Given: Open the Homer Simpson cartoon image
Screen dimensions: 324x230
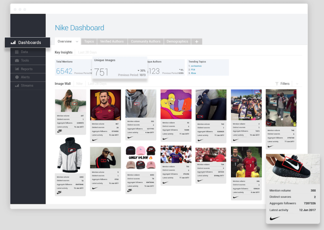Looking at the screenshot, I should 176,104.
